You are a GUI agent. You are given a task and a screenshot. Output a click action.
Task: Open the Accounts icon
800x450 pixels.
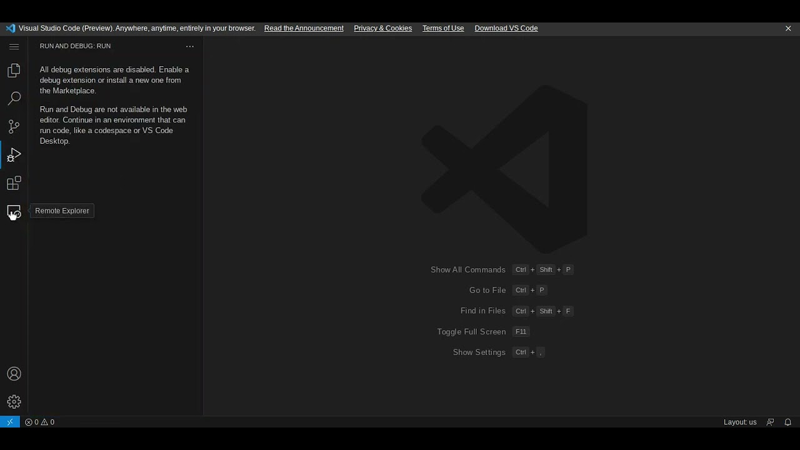pyautogui.click(x=14, y=374)
